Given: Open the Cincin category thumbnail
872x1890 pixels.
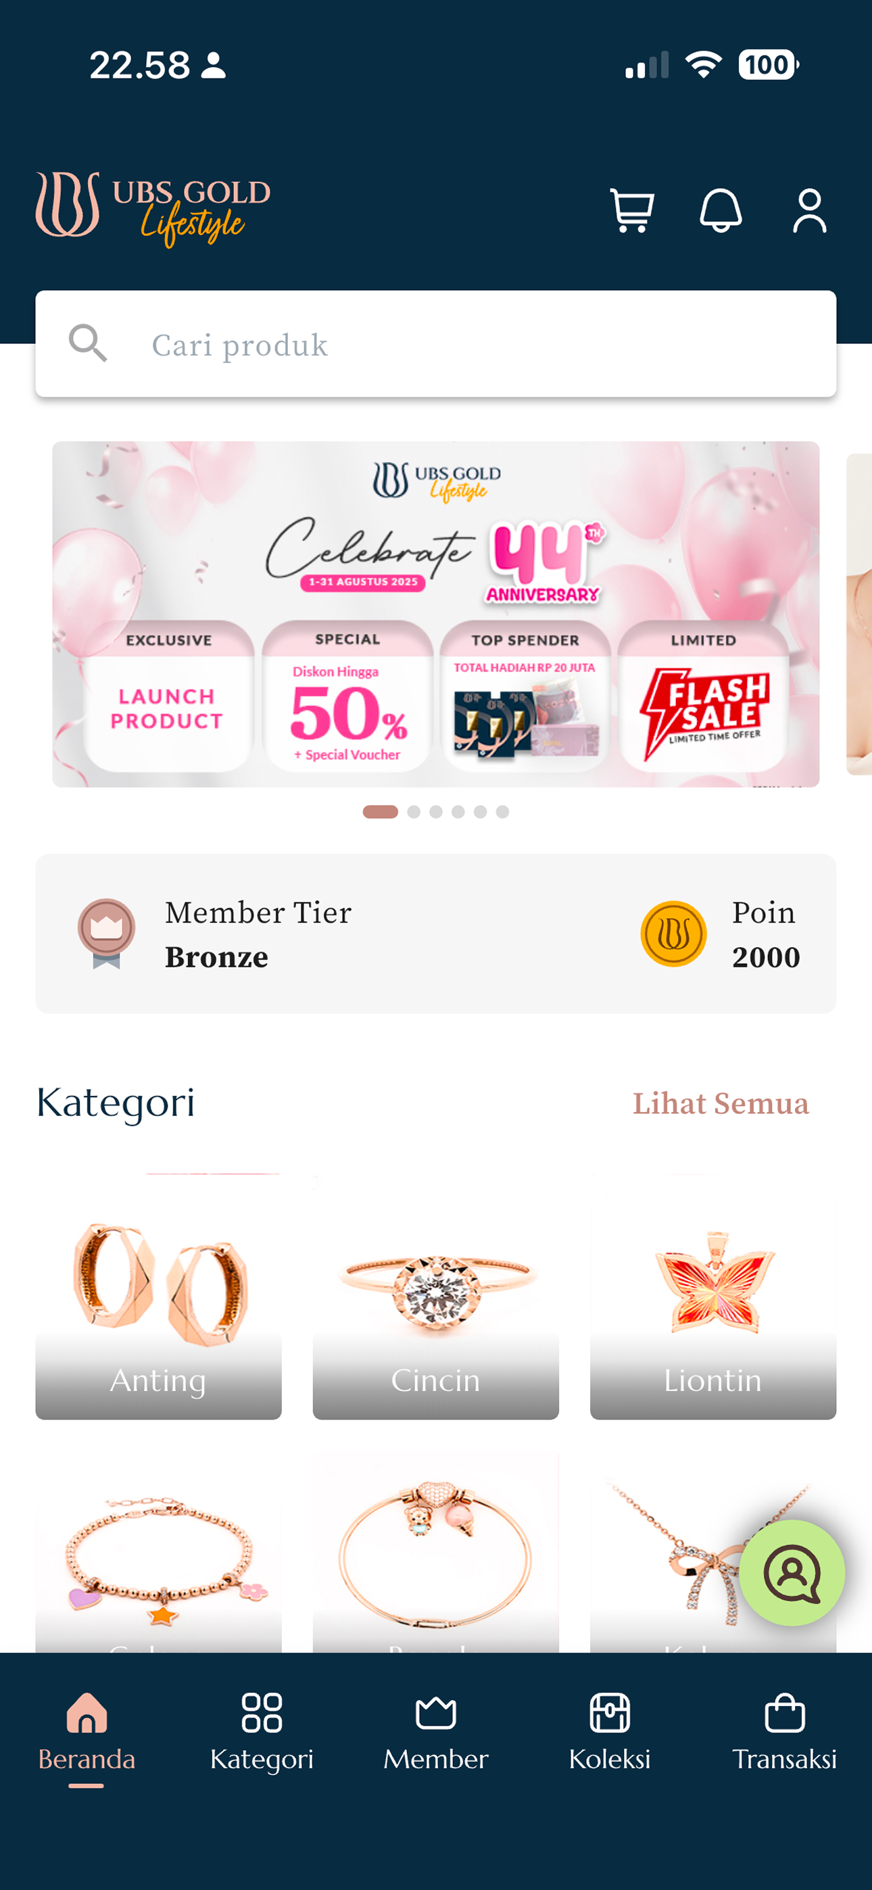Looking at the screenshot, I should click(436, 1297).
